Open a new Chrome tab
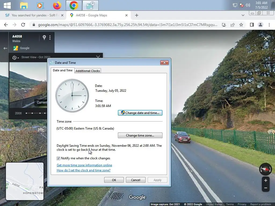The image size is (275, 206). point(137,15)
